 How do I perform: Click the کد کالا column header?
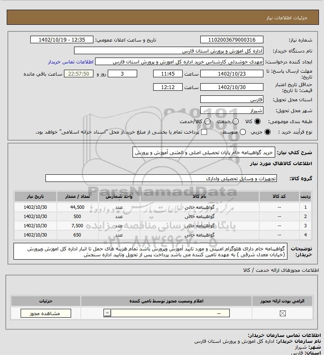(279, 196)
